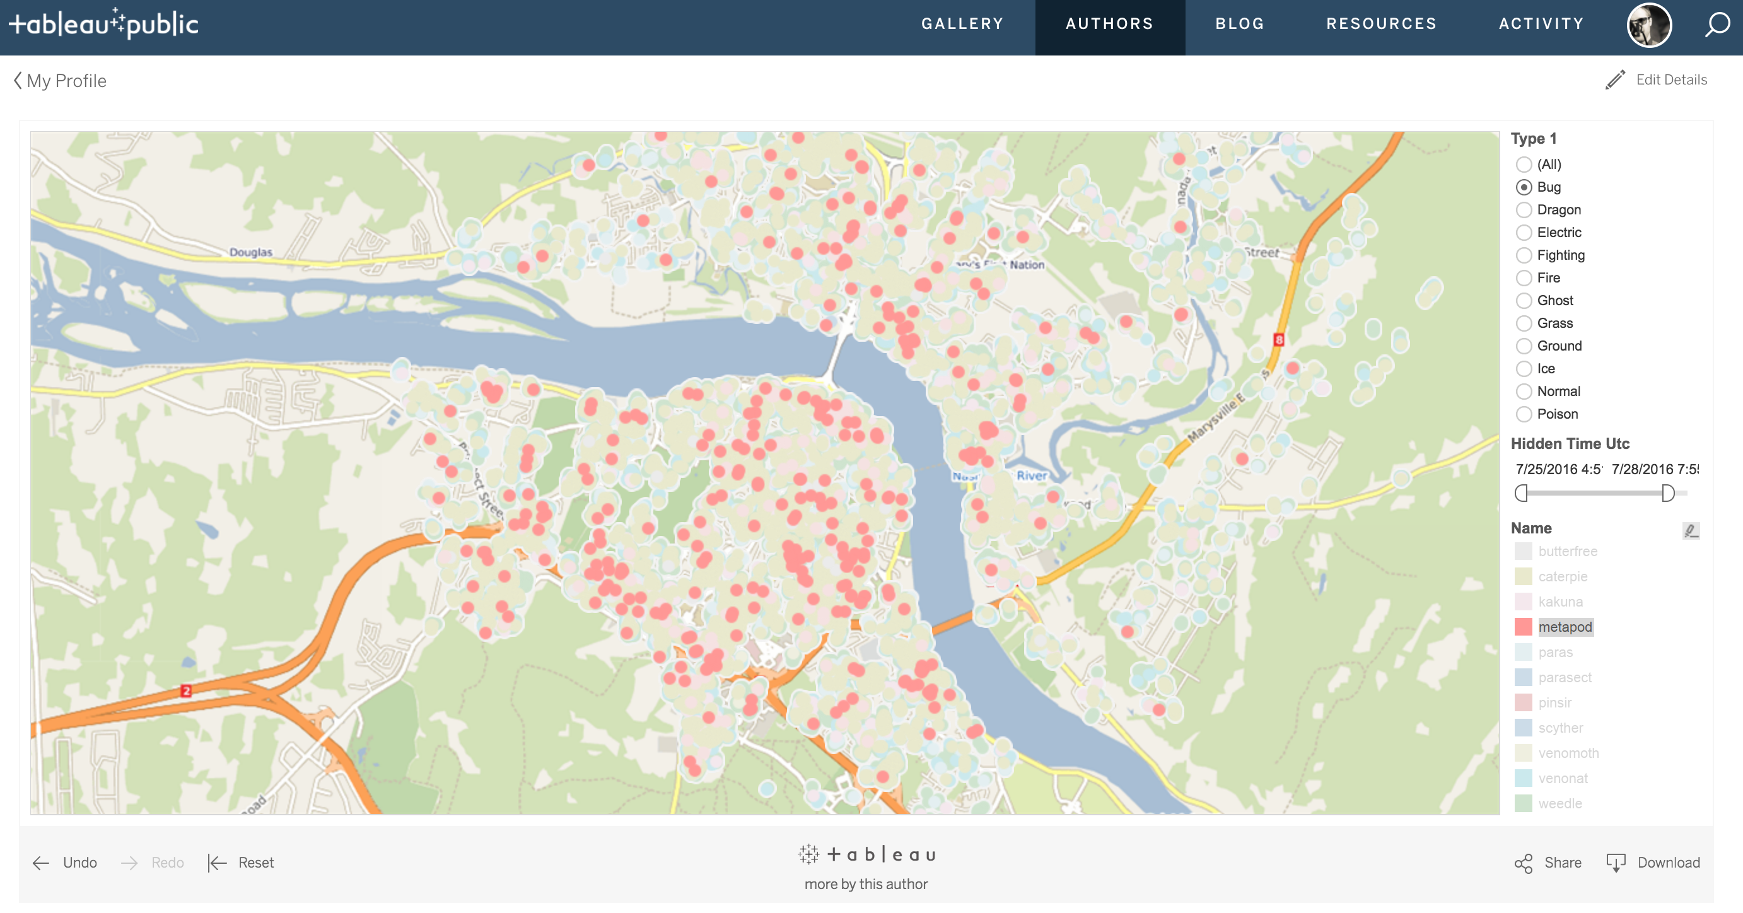
Task: Select the (All) type radio button
Action: (x=1523, y=165)
